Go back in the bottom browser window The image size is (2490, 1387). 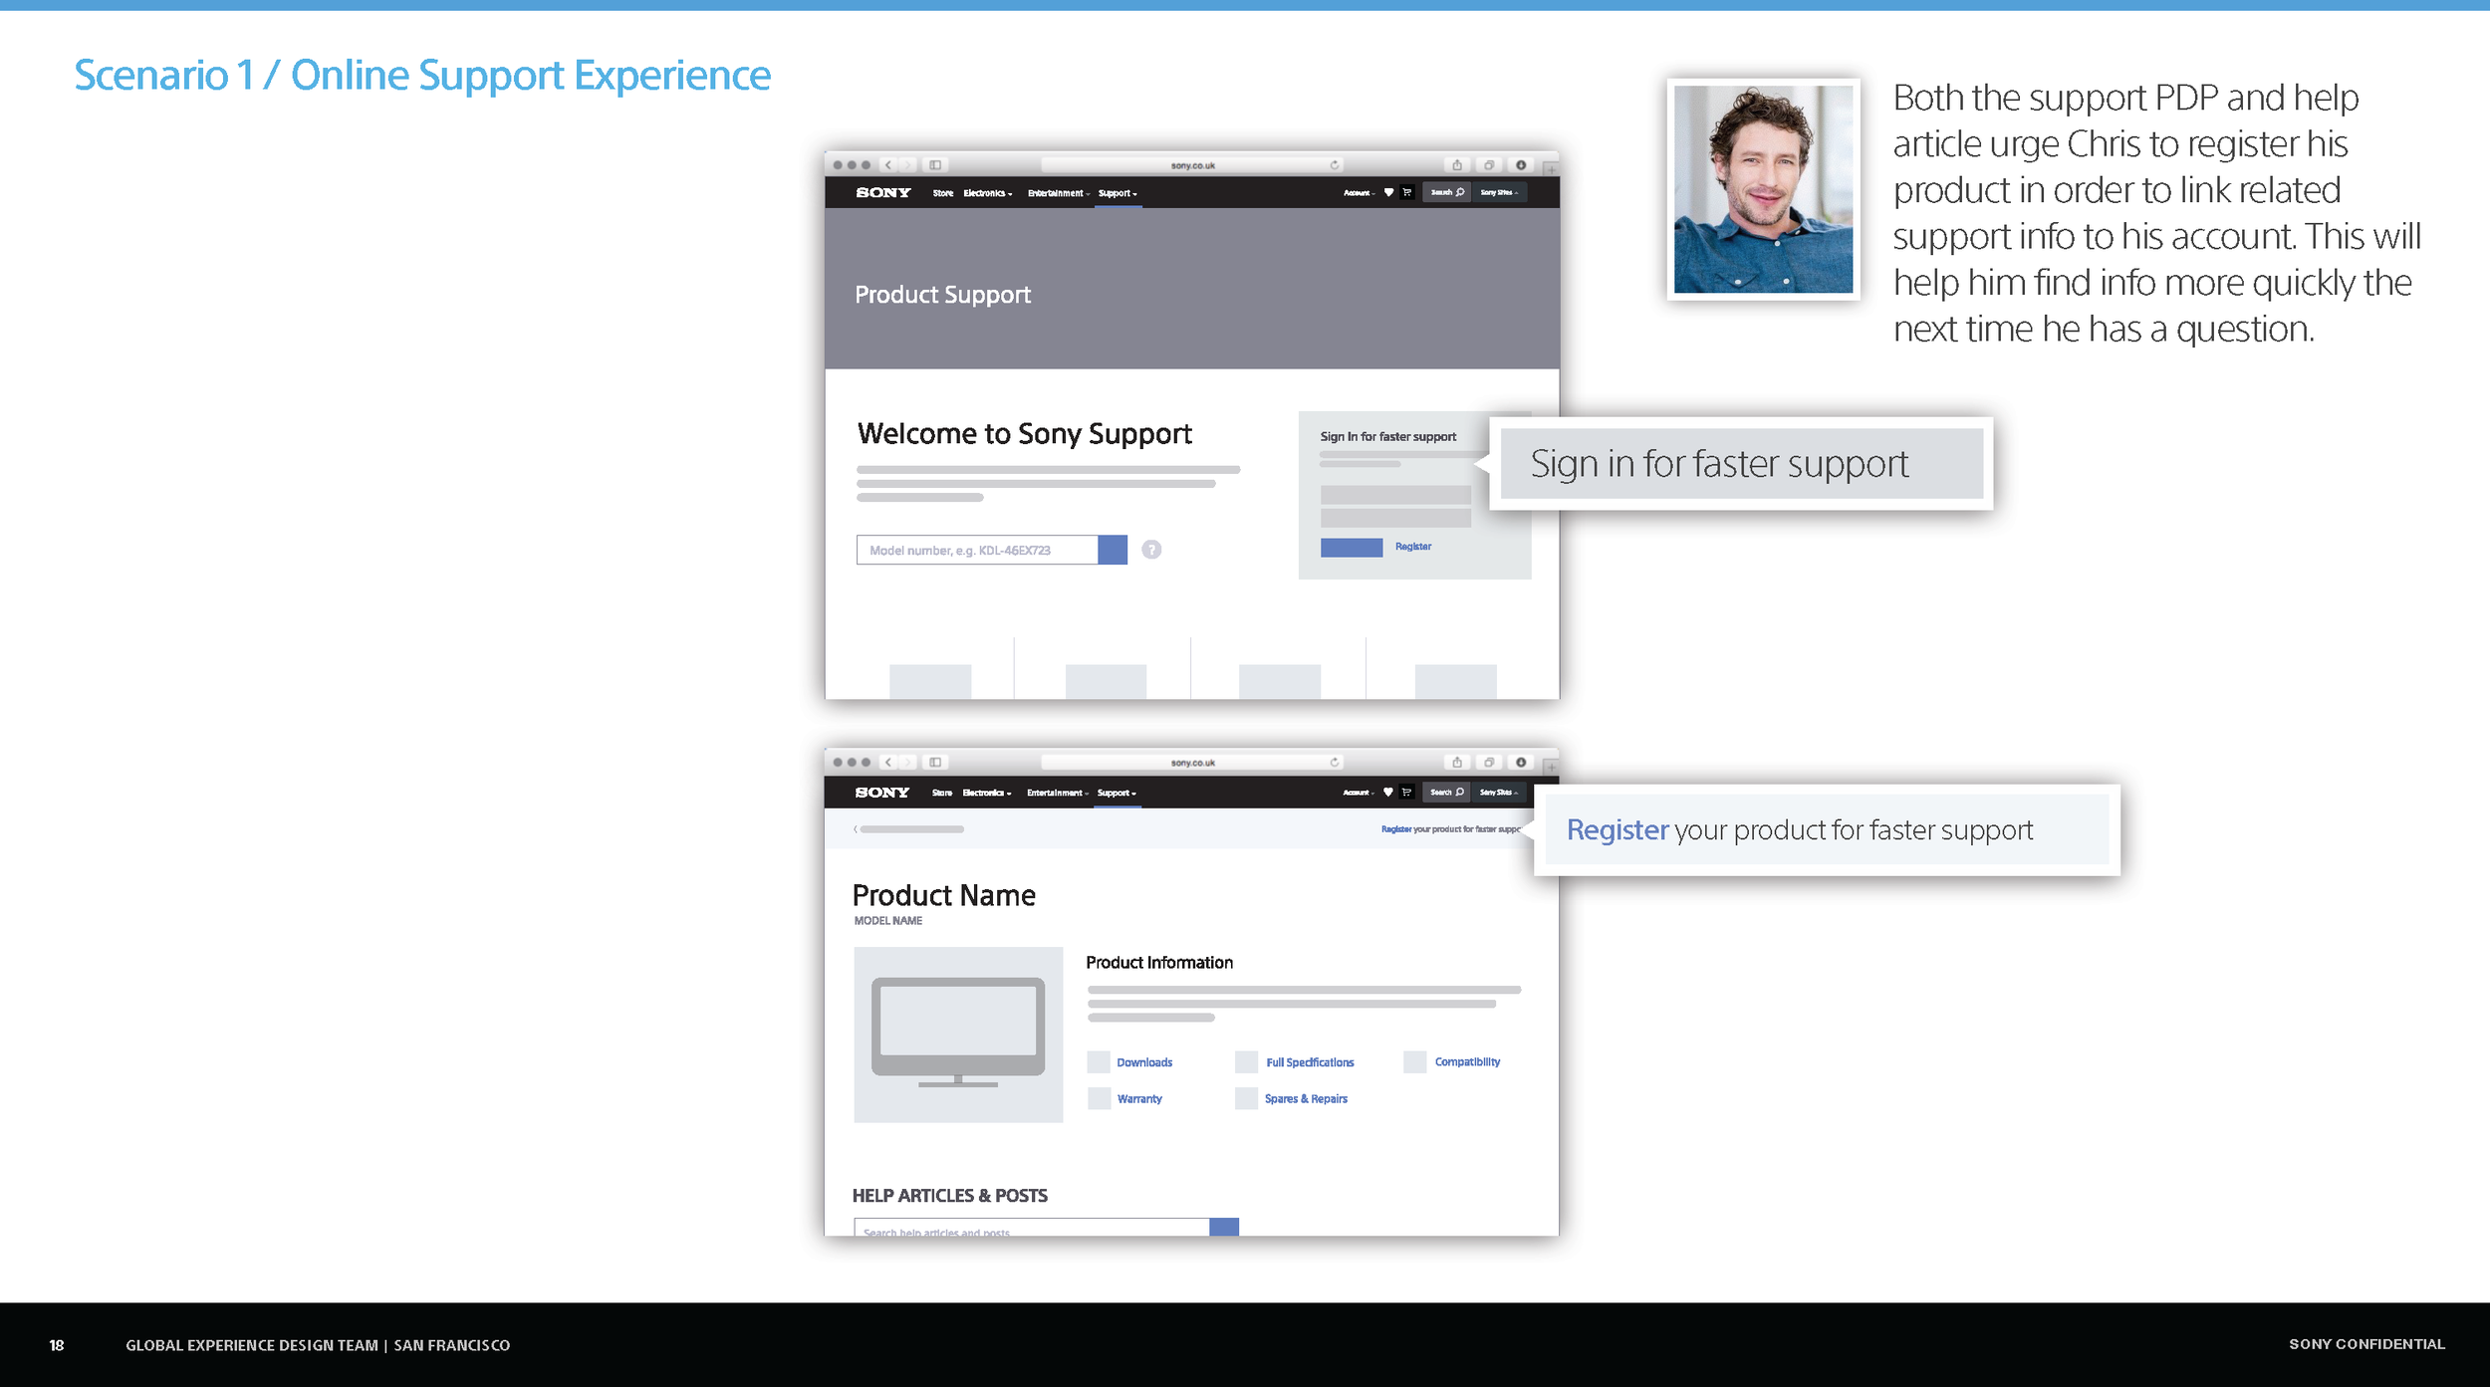click(x=888, y=763)
